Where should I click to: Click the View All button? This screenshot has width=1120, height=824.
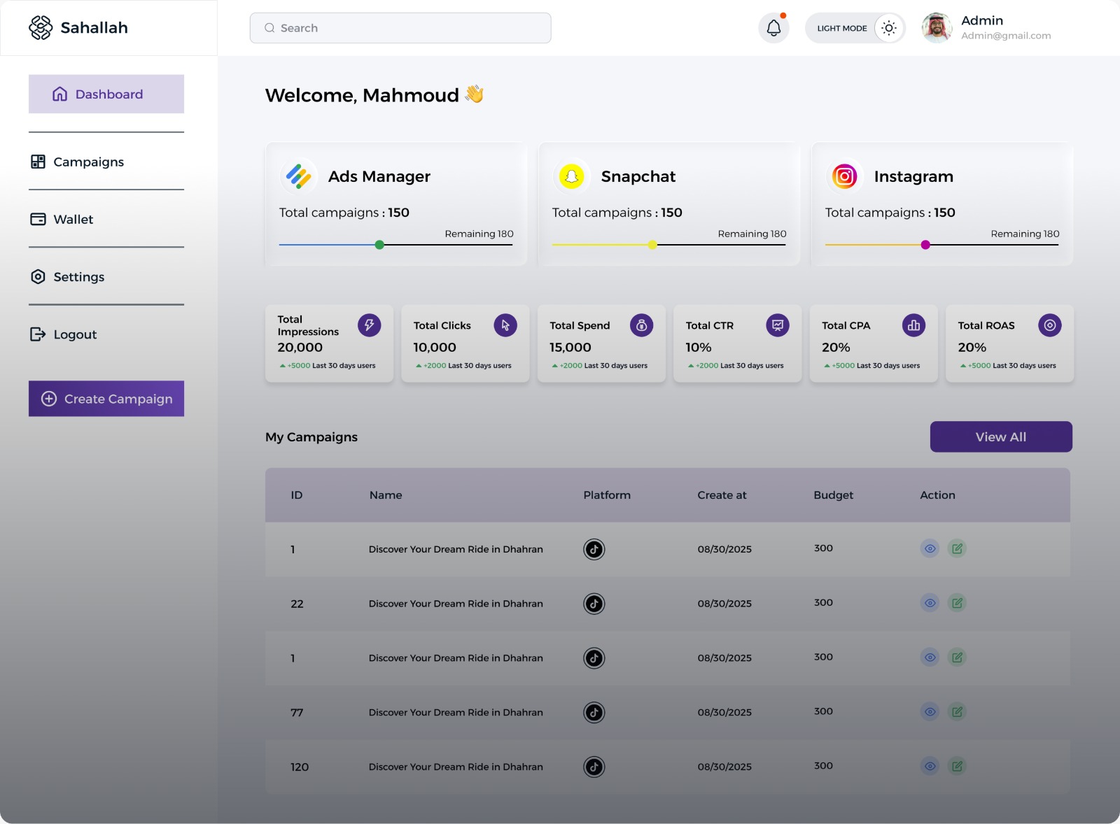1000,436
